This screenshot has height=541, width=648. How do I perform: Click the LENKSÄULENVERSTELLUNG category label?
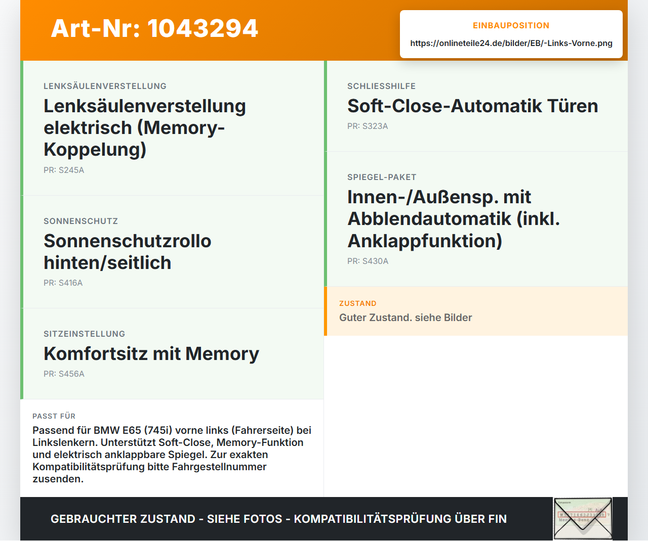pos(105,86)
